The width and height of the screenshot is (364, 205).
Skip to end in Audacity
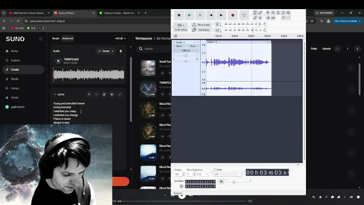pos(221,15)
